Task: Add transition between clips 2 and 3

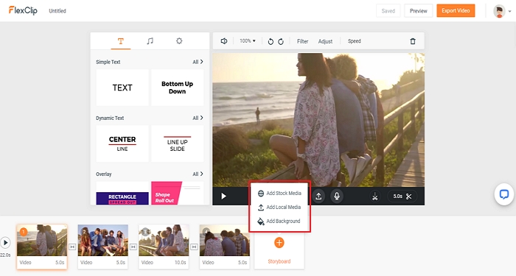Action: click(133, 247)
